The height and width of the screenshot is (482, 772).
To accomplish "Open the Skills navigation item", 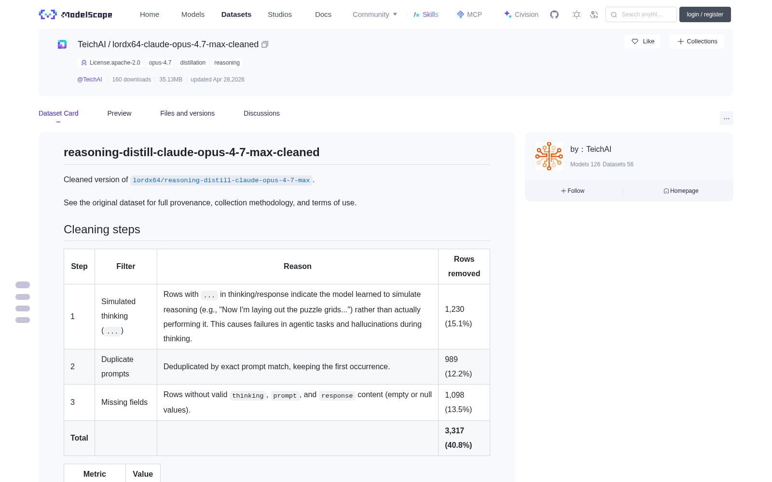I will (426, 14).
